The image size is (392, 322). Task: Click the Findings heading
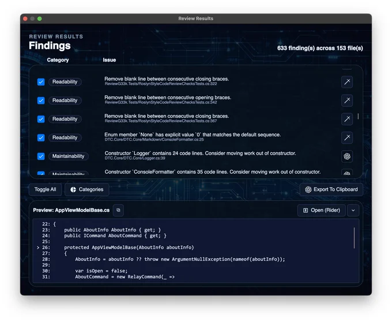[50, 45]
